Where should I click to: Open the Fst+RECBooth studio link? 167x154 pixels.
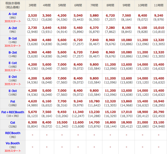coord(13,112)
